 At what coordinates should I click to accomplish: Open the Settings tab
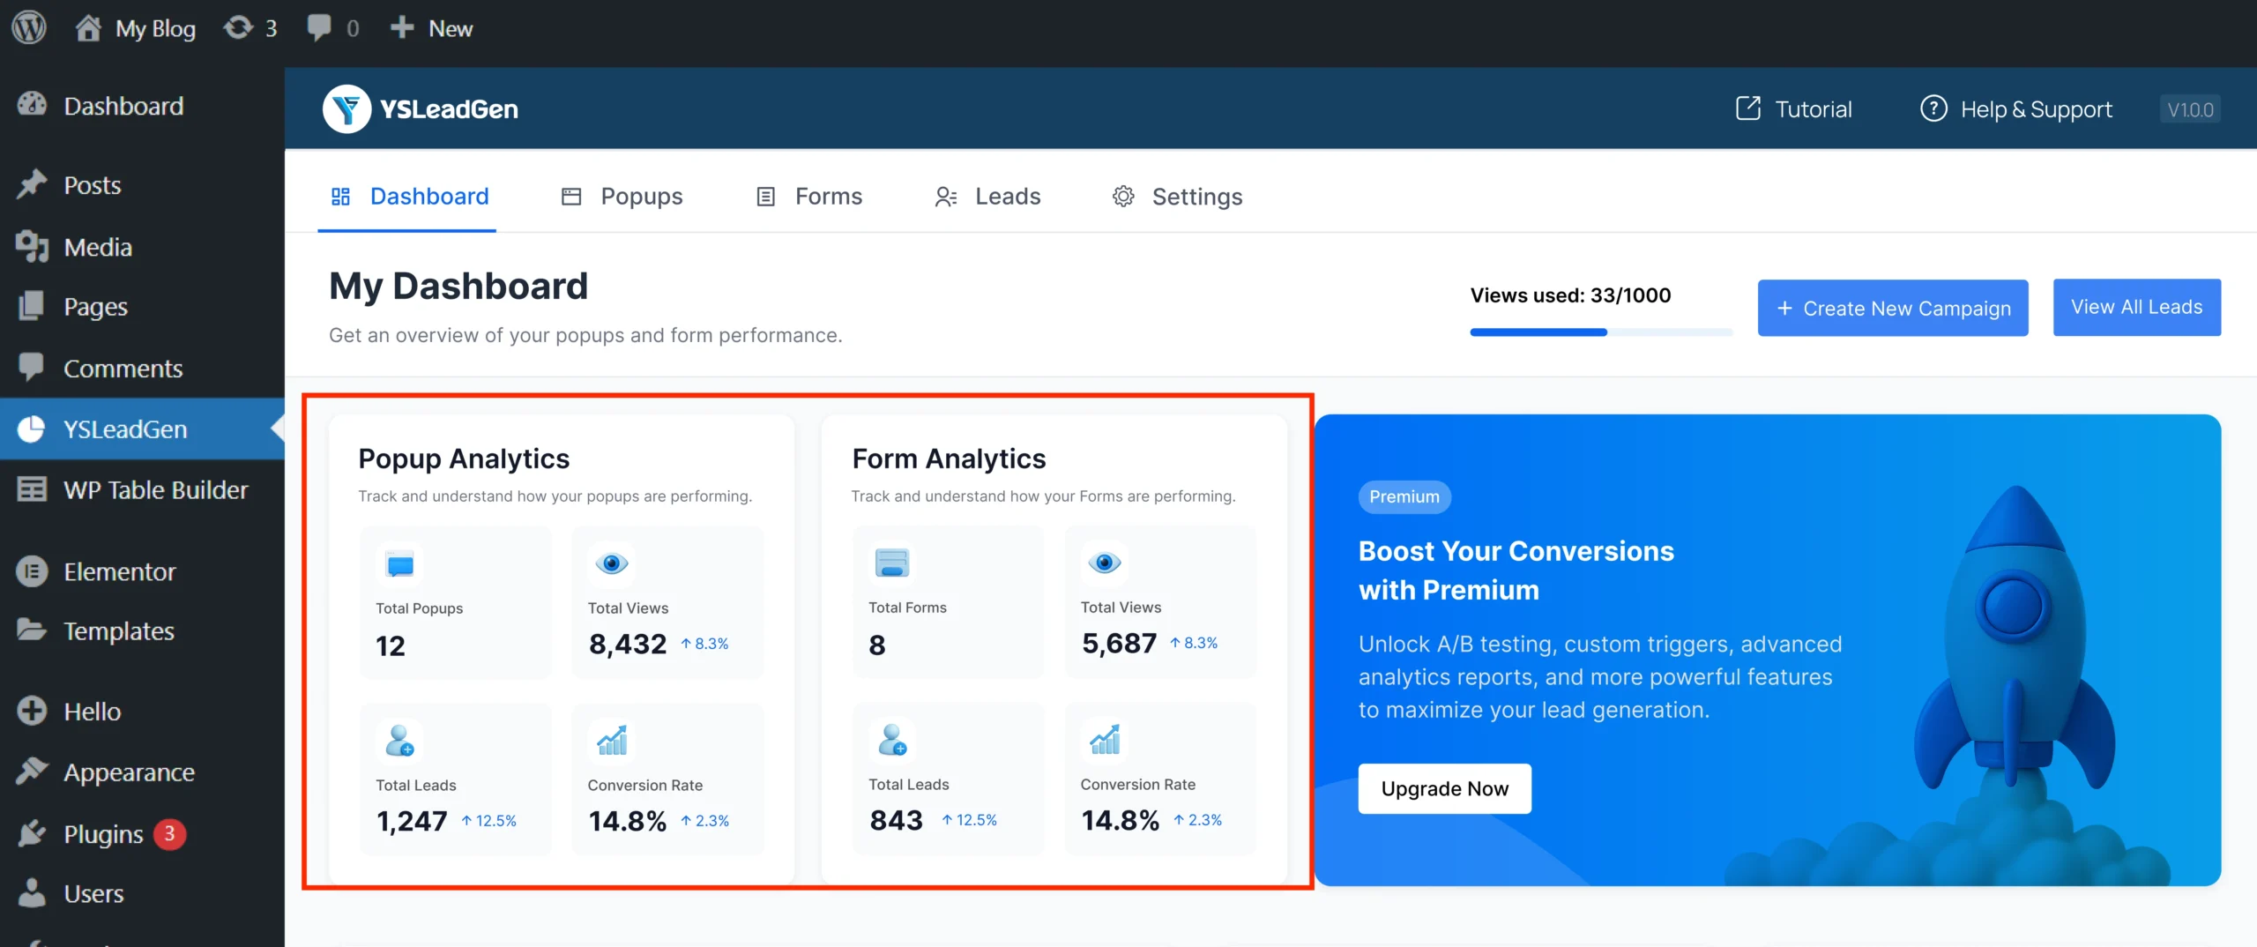1177,196
